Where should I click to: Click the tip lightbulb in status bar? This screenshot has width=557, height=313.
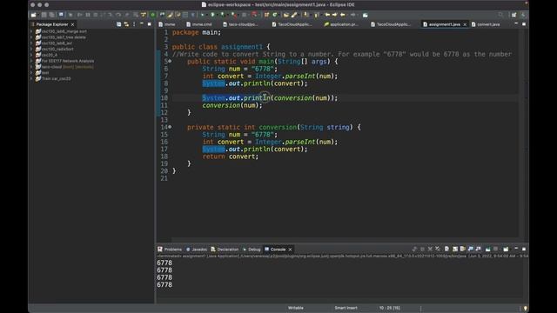point(526,308)
